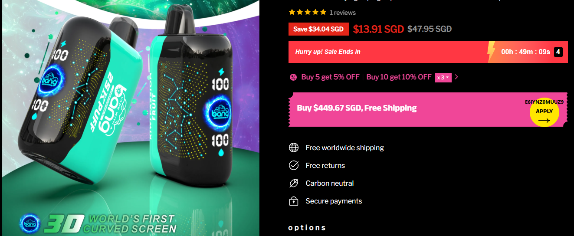Click the red "Save $34.04 SGD" badge
574x236 pixels.
coord(318,29)
